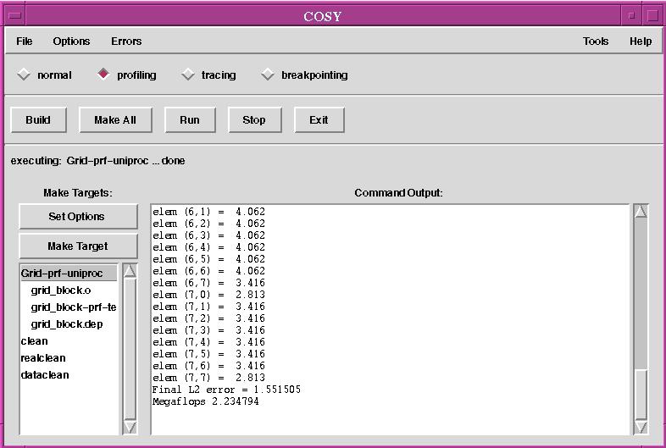Open the Errors menu
The height and width of the screenshot is (448, 666).
point(126,41)
